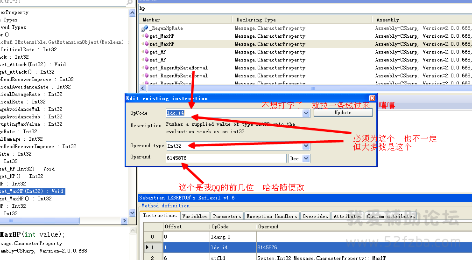Switch to the Variables tab
The width and height of the screenshot is (472, 260).
point(195,216)
